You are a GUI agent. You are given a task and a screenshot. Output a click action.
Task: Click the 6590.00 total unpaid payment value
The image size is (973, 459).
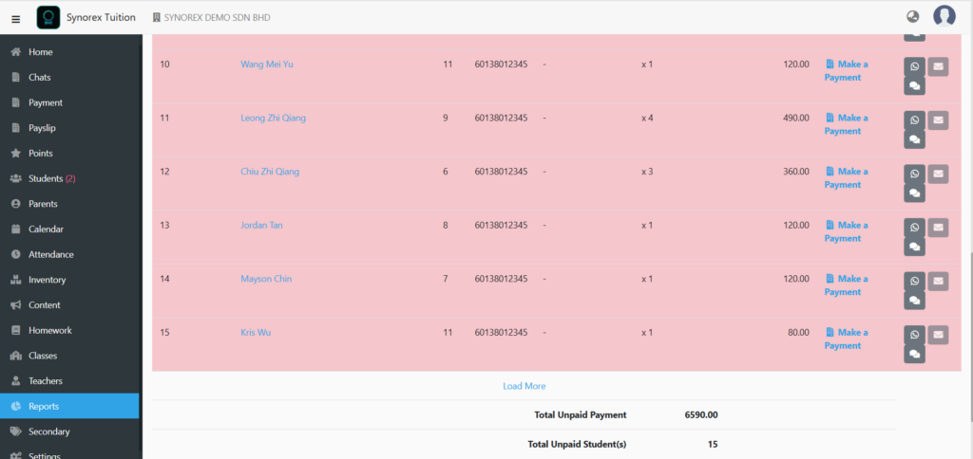pyautogui.click(x=701, y=415)
